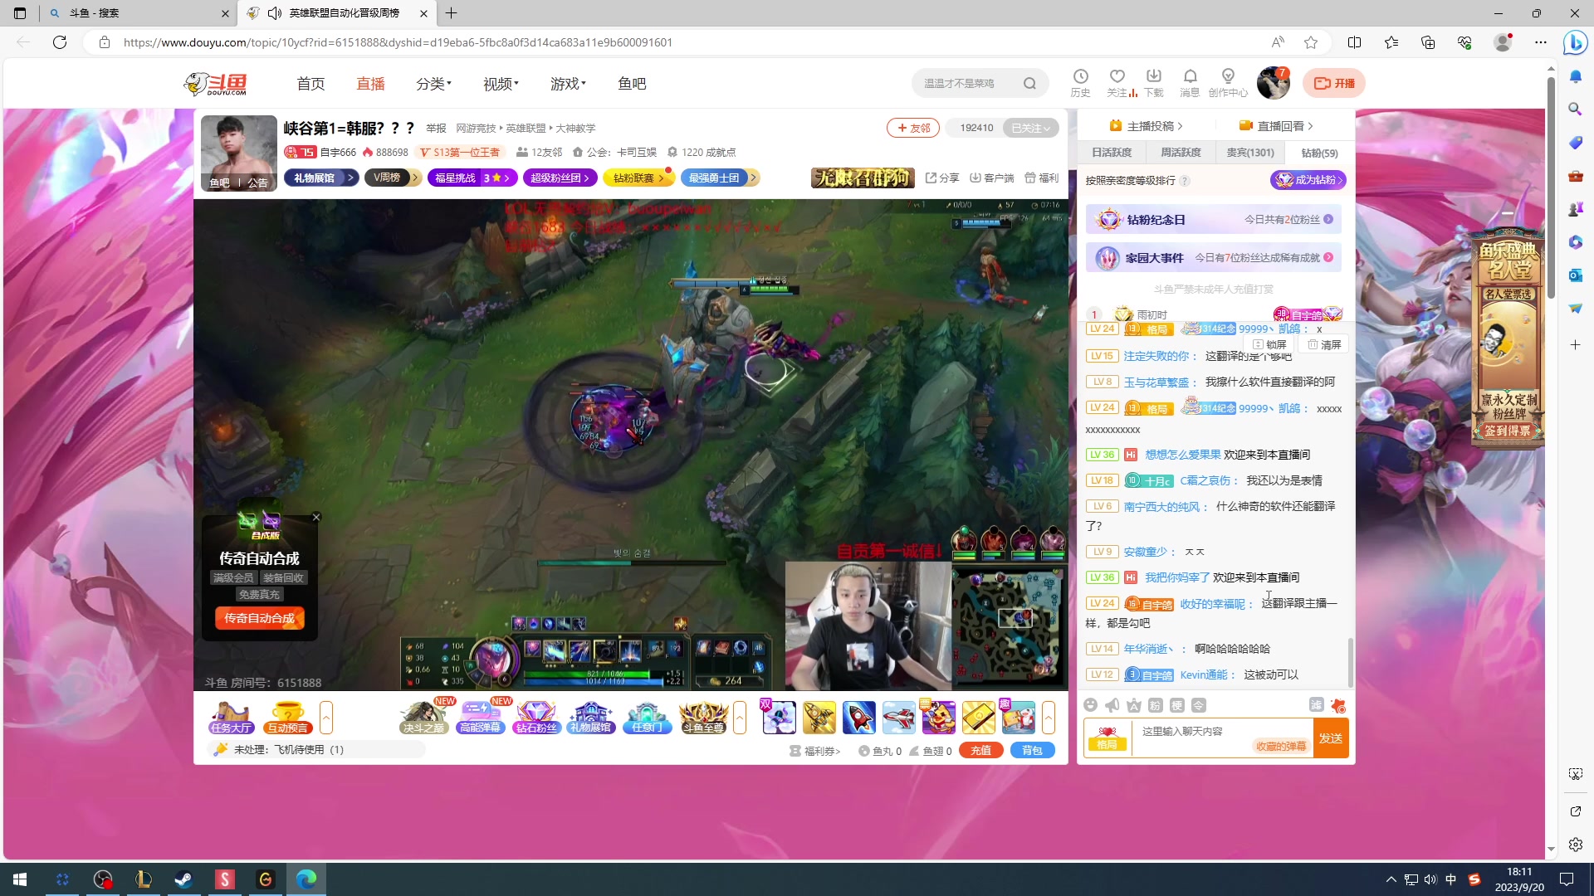The width and height of the screenshot is (1594, 896).
Task: Click the 开播 start streaming button
Action: [x=1334, y=83]
